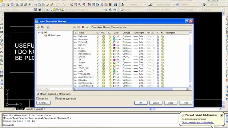Uncheck Indicate layers in use checkbox

pos(56,99)
